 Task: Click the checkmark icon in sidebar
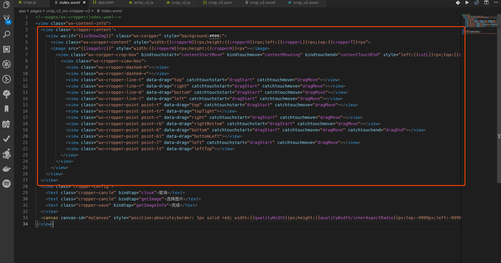7,139
